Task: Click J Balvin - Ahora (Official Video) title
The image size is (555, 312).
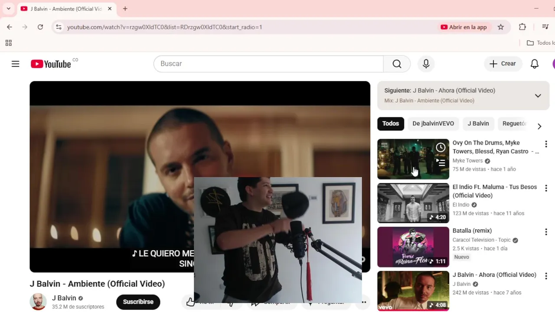Action: [x=494, y=275]
